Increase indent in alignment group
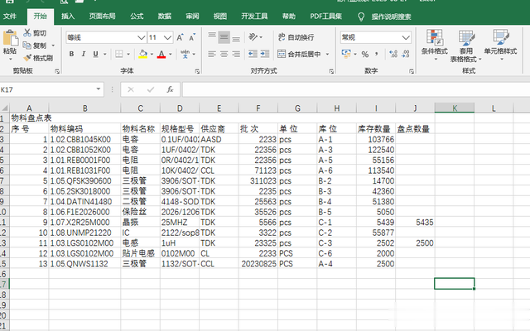530x331 pixels. pyautogui.click(x=265, y=54)
